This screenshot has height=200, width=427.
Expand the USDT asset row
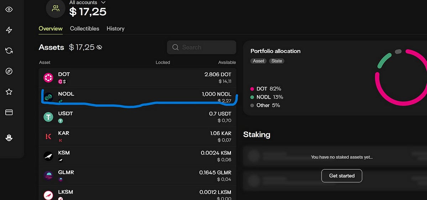coord(137,117)
